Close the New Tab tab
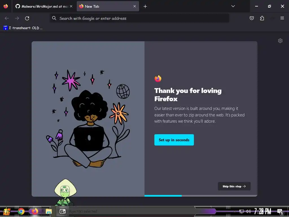 (135, 6)
